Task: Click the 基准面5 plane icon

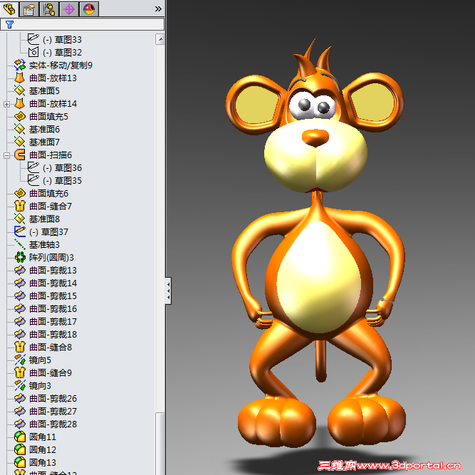Action: pos(20,90)
